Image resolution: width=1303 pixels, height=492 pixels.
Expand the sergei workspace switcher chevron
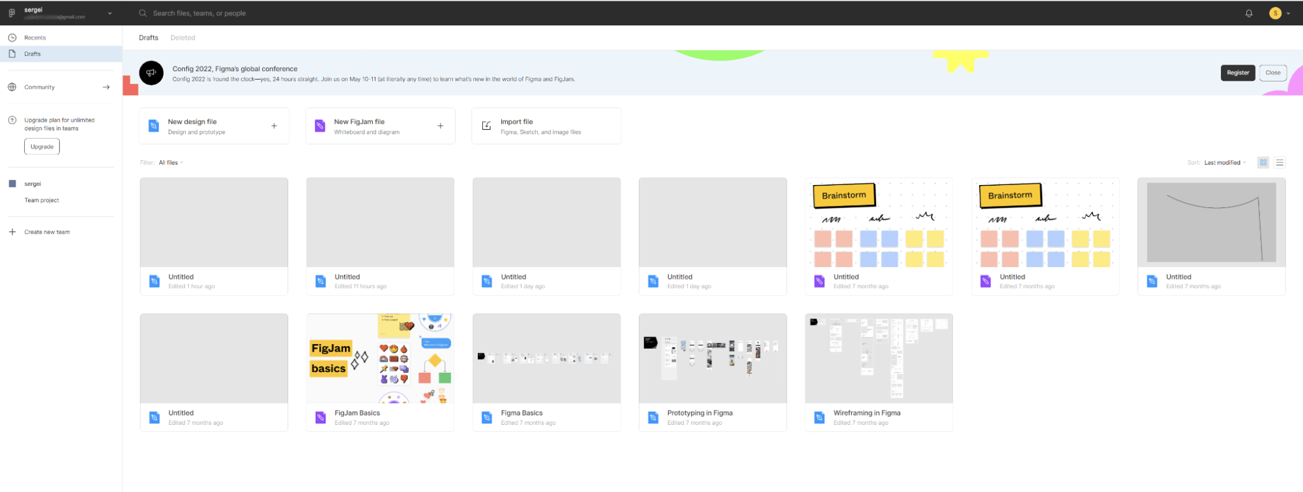tap(110, 13)
